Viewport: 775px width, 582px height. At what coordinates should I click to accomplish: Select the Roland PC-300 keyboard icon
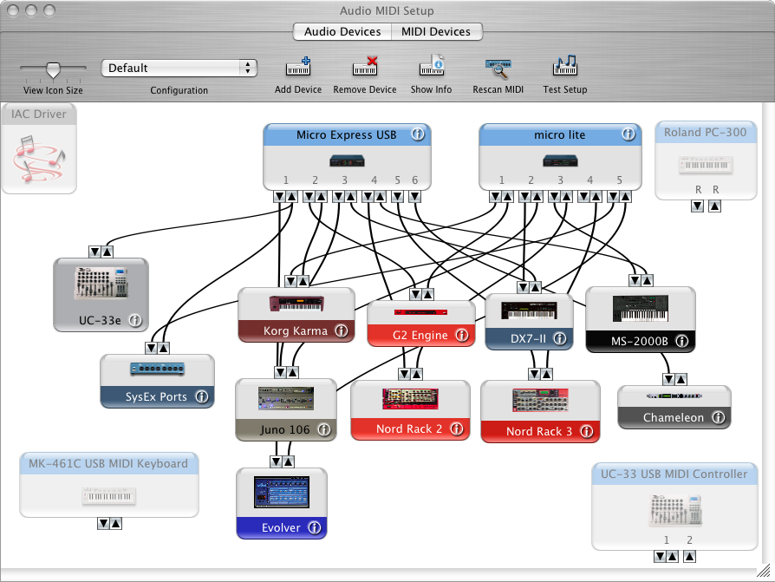coord(706,165)
